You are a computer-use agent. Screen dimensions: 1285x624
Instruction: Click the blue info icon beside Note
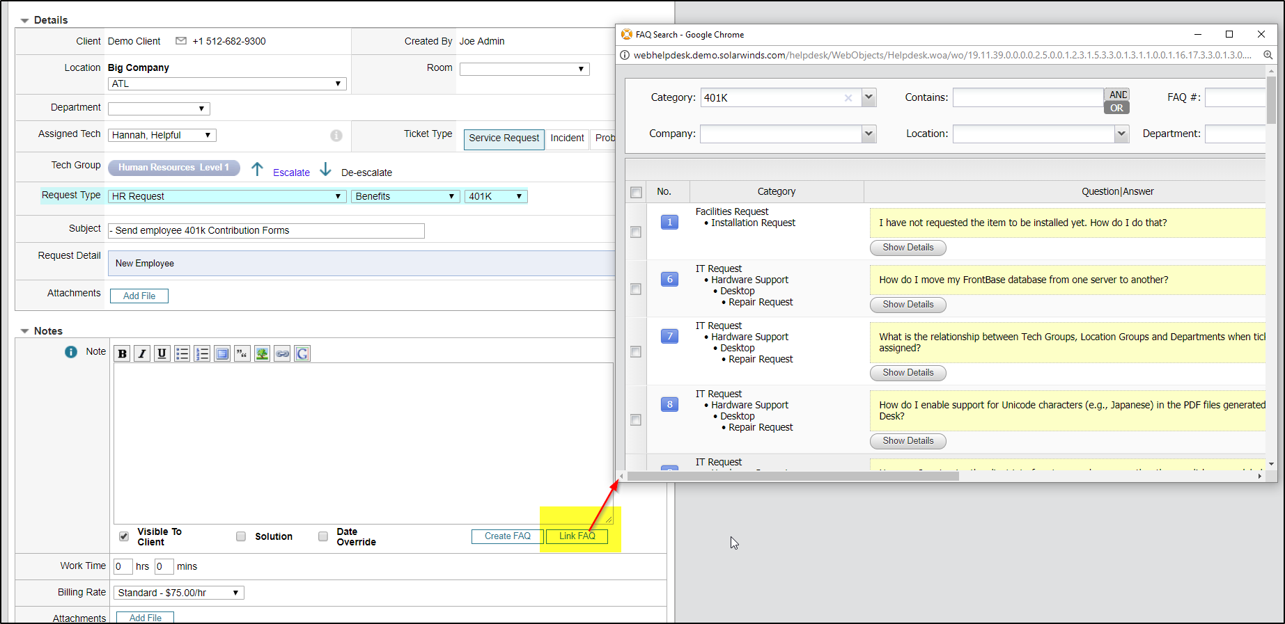tap(71, 352)
